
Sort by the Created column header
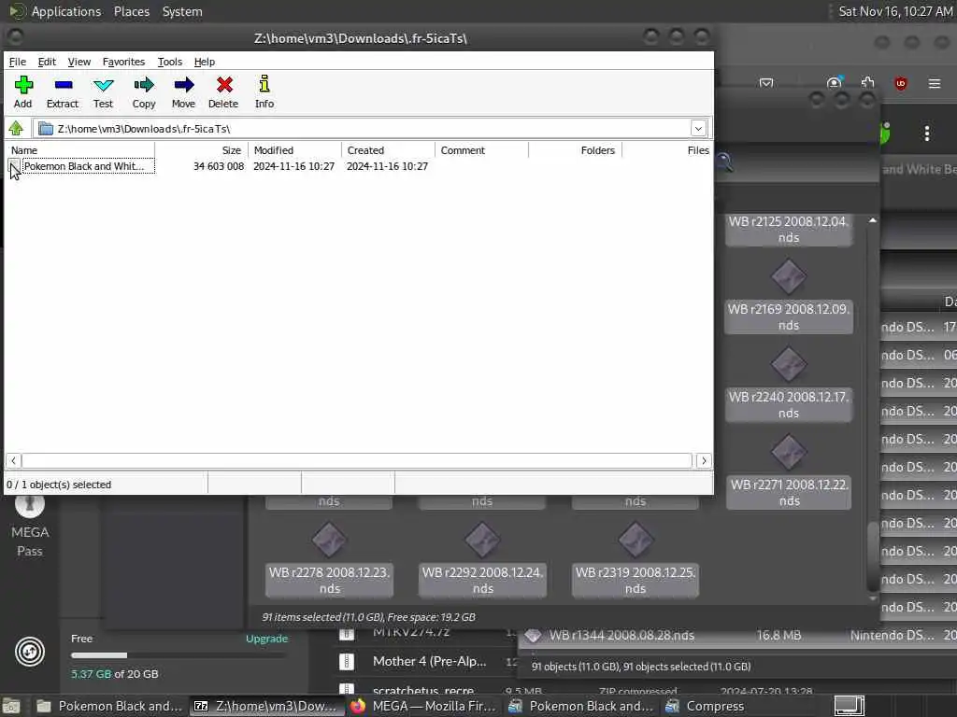[x=388, y=150]
